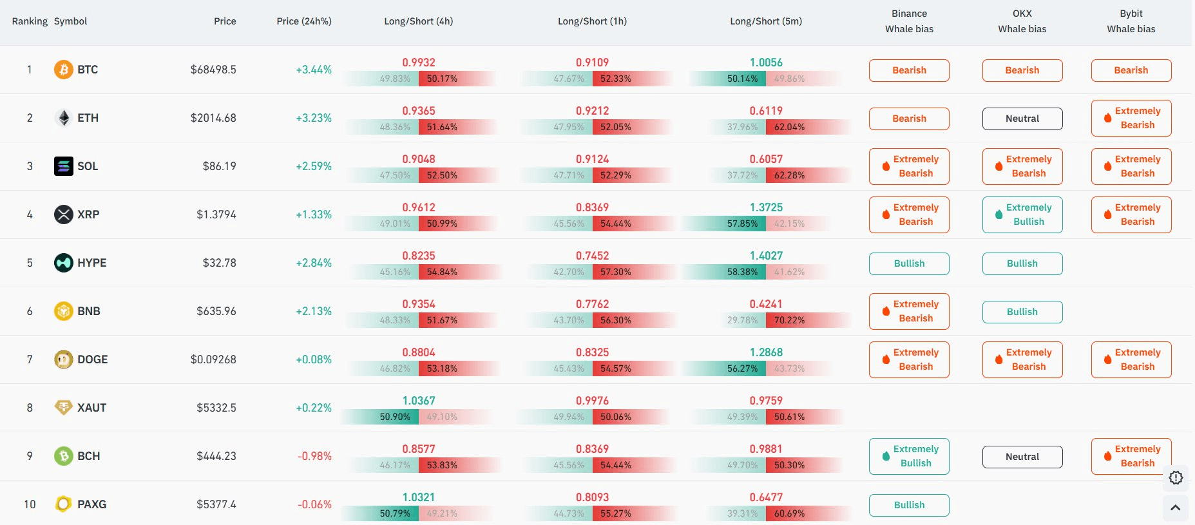Open the settings gear icon at right edge
This screenshot has width=1195, height=525.
1176,477
